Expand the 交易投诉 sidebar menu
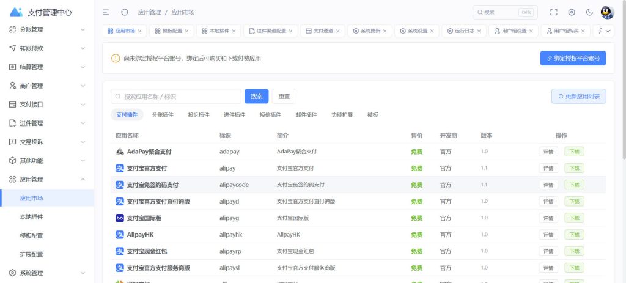The width and height of the screenshot is (626, 283). point(83,142)
